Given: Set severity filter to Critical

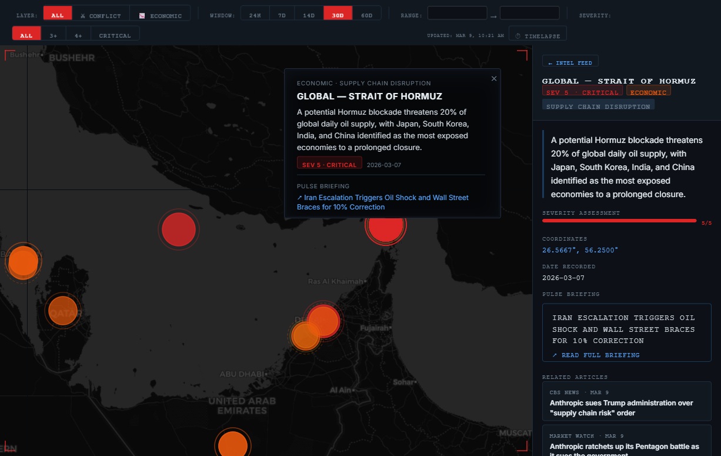Looking at the screenshot, I should (115, 35).
